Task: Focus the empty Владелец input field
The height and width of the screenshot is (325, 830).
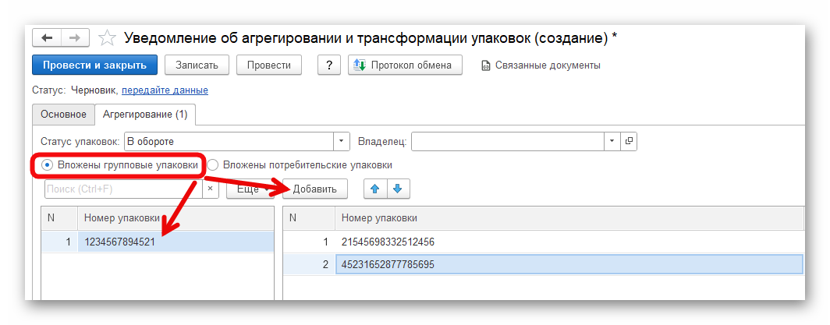Action: pyautogui.click(x=508, y=141)
